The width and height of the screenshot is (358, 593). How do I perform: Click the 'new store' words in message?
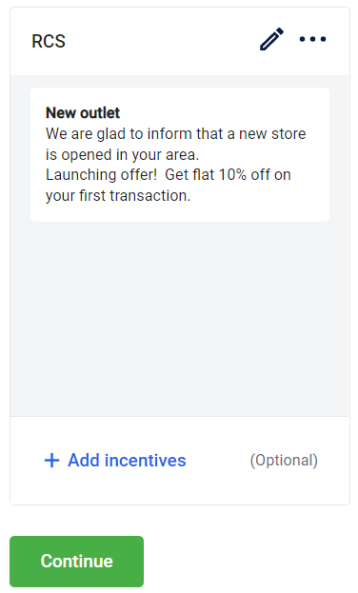pos(272,134)
